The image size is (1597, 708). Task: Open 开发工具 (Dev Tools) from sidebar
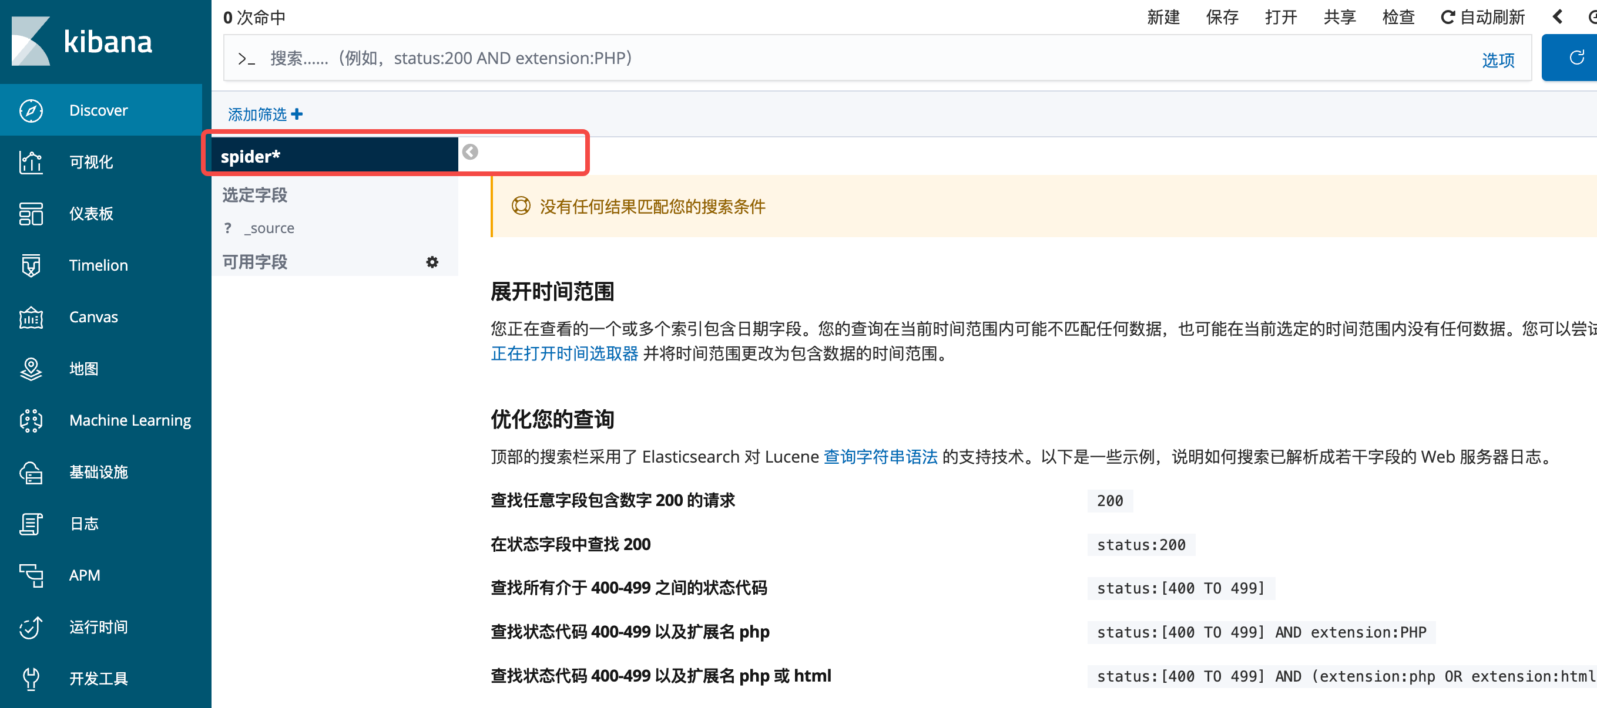point(98,678)
